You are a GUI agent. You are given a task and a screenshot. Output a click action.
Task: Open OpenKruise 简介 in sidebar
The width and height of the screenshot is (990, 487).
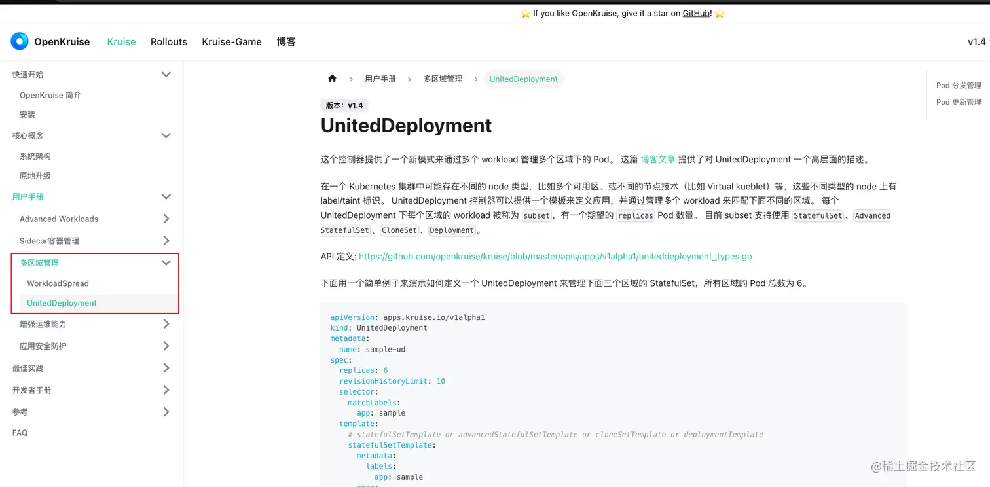click(x=50, y=95)
